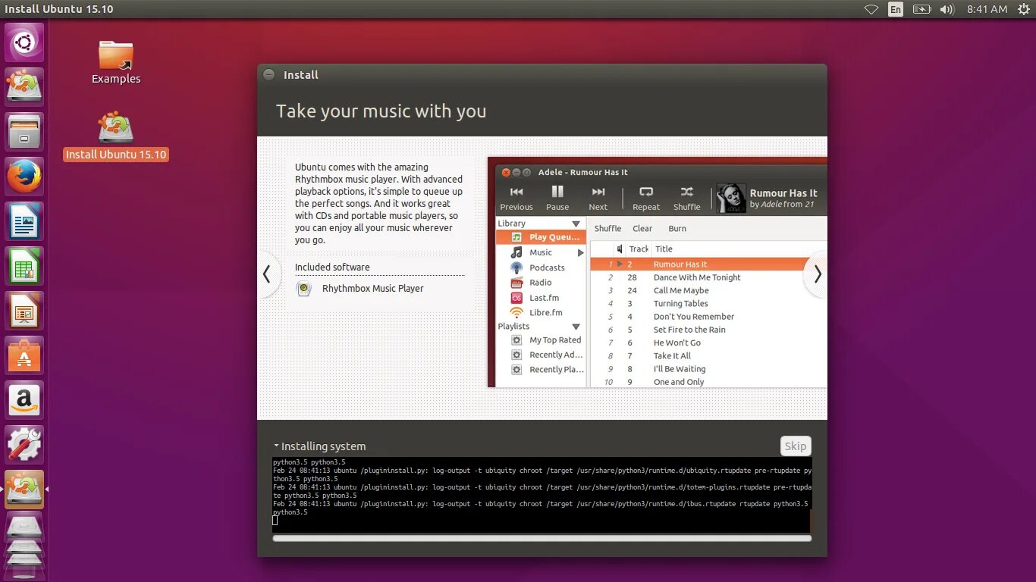Click Previous in the Rhythmbox slide

click(x=516, y=199)
